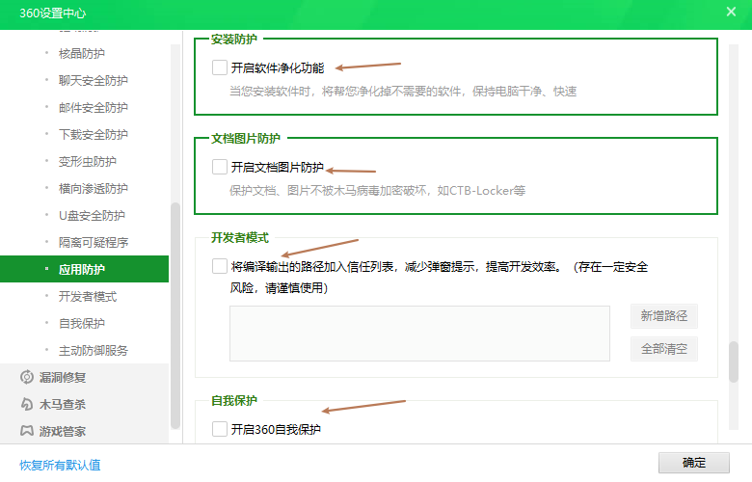Image resolution: width=752 pixels, height=482 pixels.
Task: Click the 恢复所有默认值 link
Action: click(60, 465)
